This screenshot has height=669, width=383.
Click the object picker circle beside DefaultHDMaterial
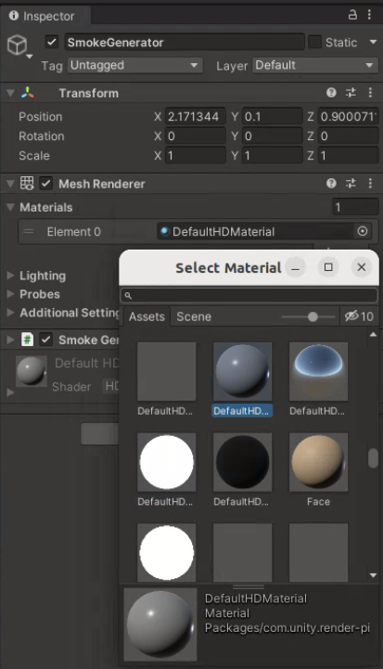tap(362, 231)
